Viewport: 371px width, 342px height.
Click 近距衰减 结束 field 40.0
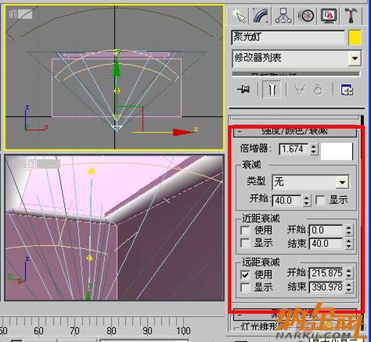click(326, 243)
